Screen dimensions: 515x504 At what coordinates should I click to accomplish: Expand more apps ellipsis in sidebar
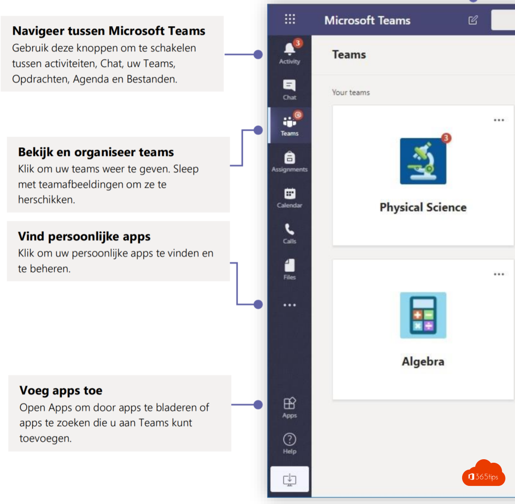[289, 305]
